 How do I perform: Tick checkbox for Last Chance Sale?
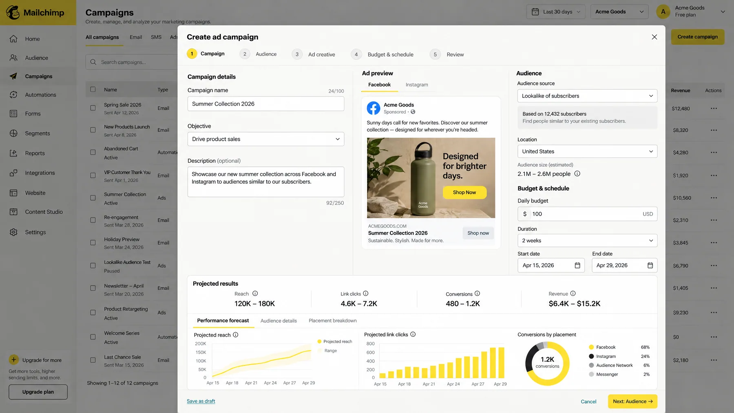93,360
